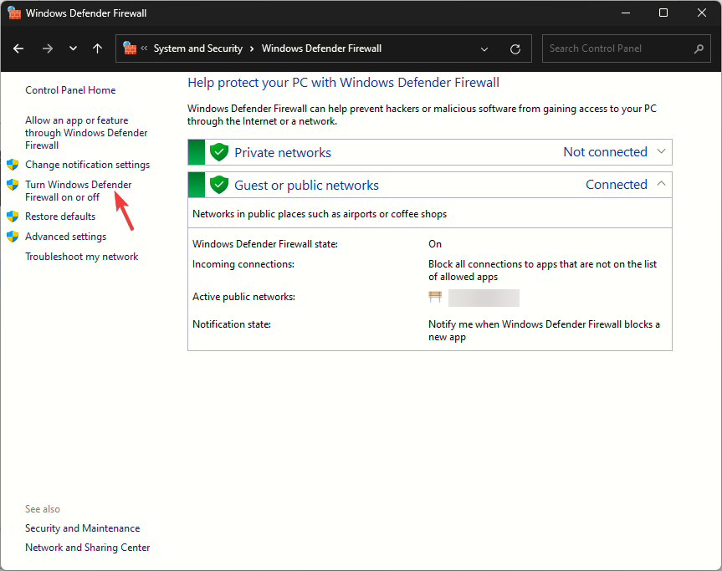Select Windows Defender Firewall in the breadcrumb

[x=320, y=48]
